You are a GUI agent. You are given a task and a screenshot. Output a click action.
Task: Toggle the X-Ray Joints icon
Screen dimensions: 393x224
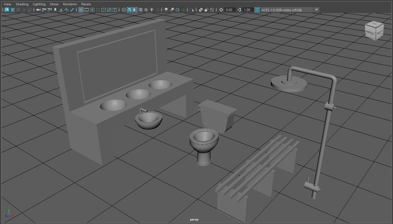[x=212, y=10]
